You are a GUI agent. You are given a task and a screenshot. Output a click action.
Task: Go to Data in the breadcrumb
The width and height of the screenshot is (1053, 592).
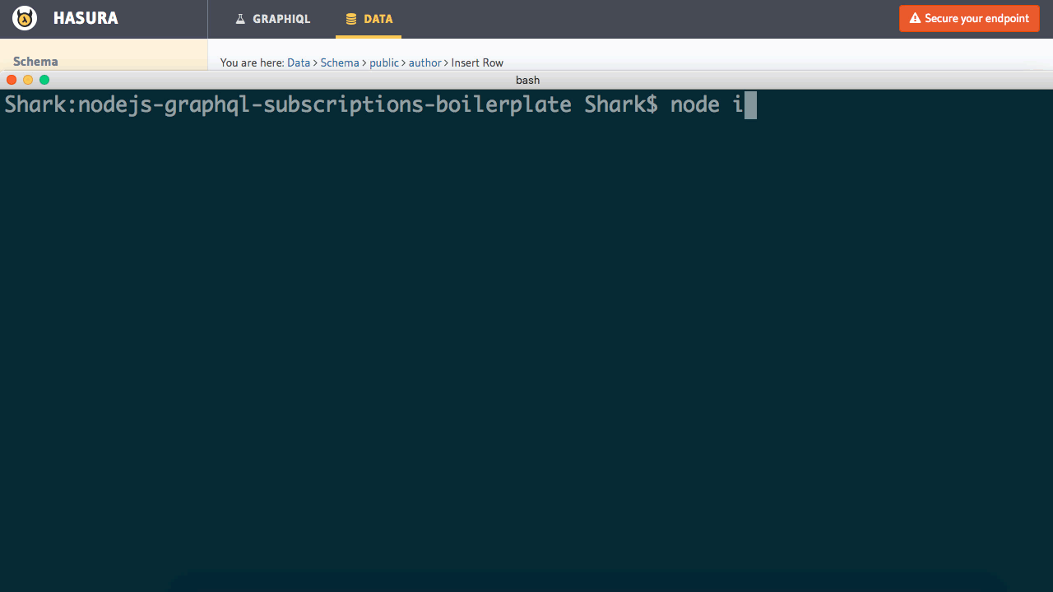pos(299,62)
